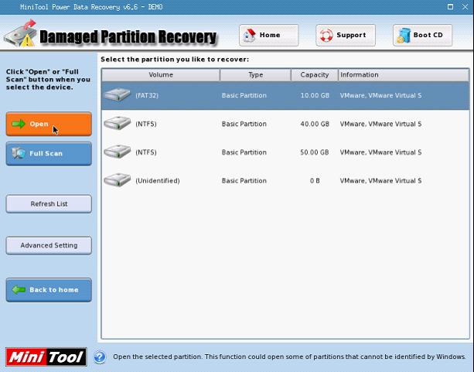
Task: Close the MiniTool Power Data Recovery window
Action: point(465,7)
